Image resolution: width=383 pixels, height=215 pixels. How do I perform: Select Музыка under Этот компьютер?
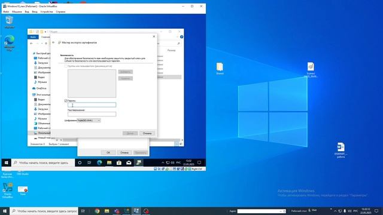tap(42, 118)
